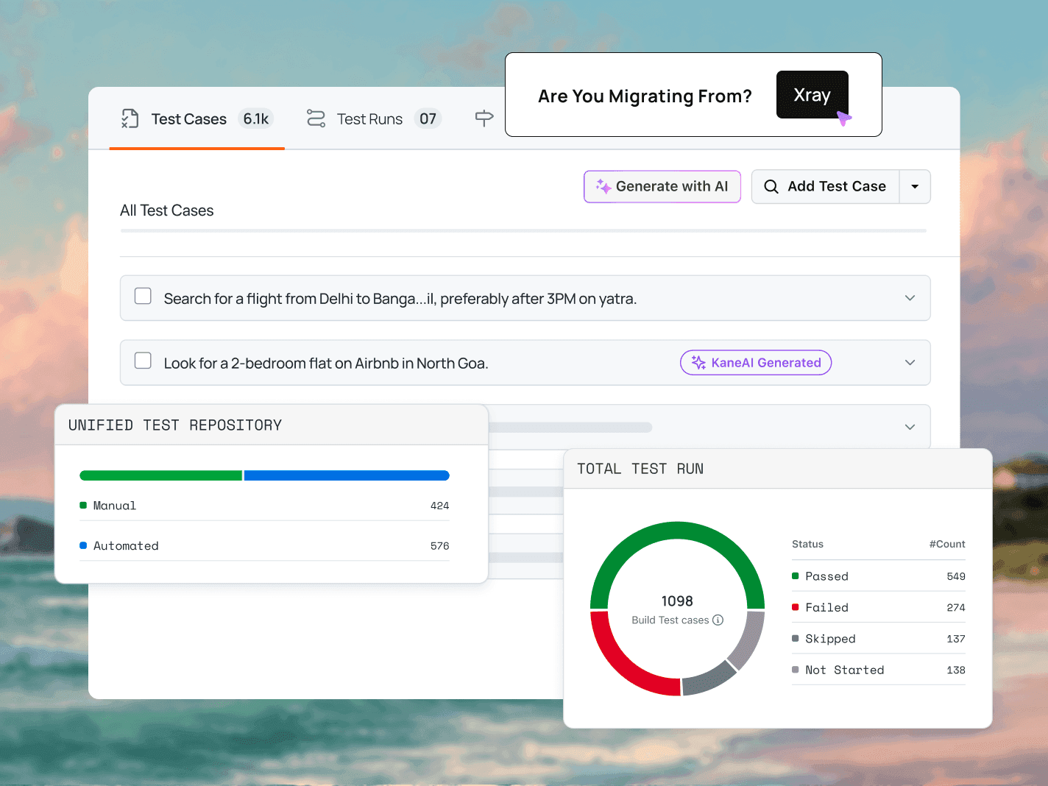This screenshot has height=786, width=1048.
Task: Click the #Count column header
Action: [947, 545]
